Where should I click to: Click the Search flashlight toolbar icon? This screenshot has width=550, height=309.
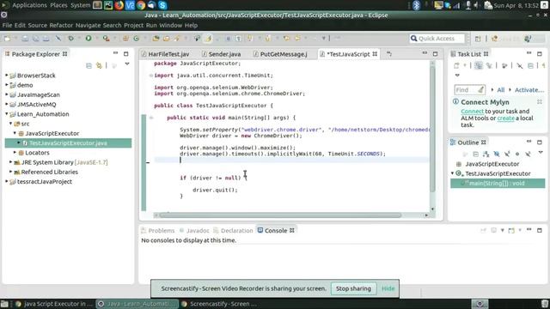177,38
